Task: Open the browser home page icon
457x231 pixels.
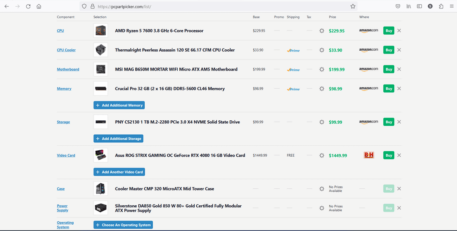Action: tap(39, 6)
